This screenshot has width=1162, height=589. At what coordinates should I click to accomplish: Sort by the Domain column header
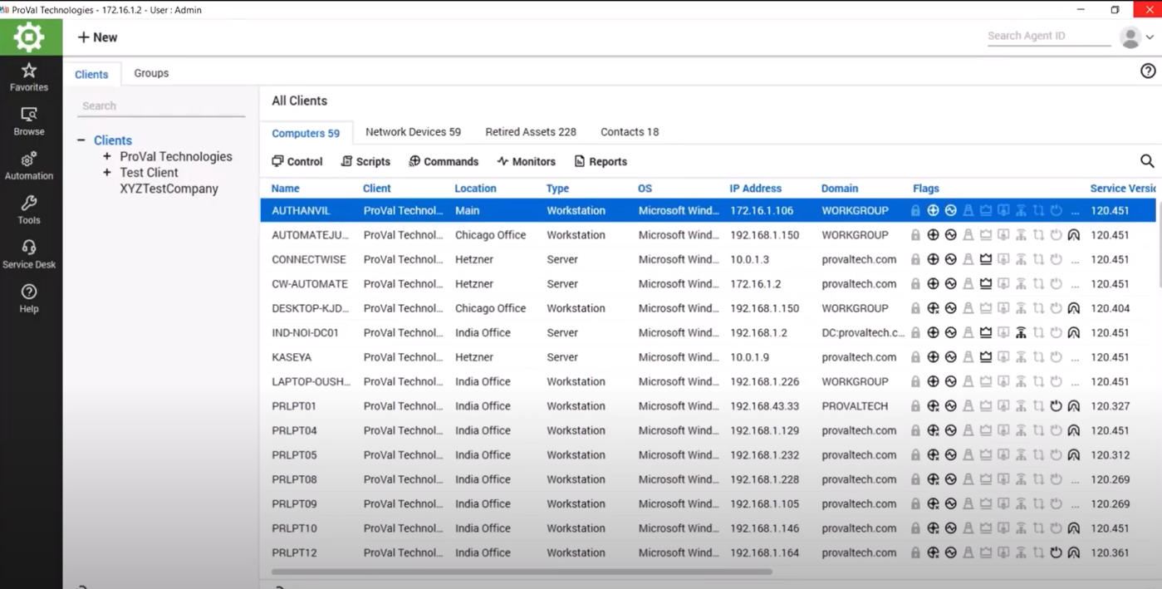[840, 189]
